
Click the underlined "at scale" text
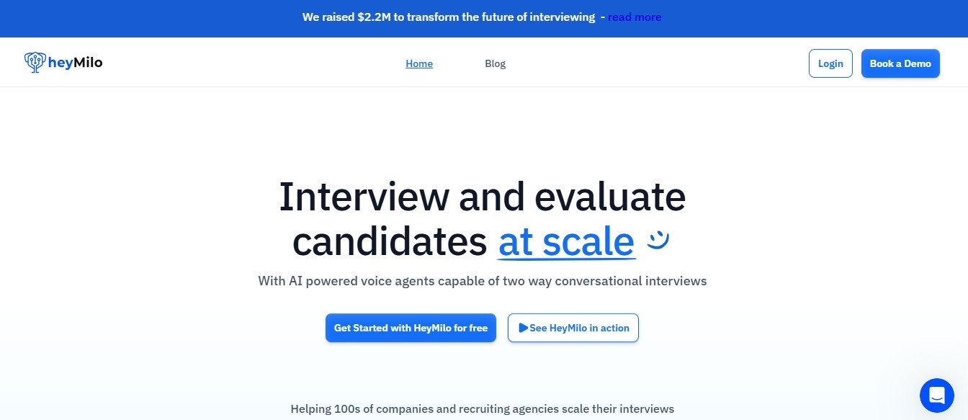click(x=566, y=241)
